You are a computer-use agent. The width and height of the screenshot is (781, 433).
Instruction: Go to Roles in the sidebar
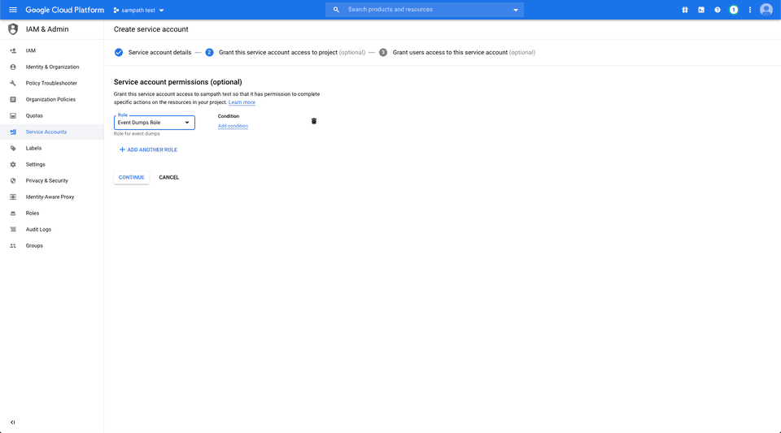click(x=33, y=213)
